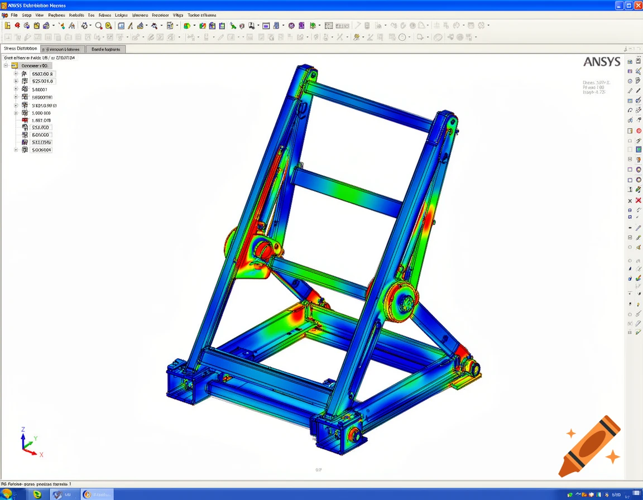Screen dimensions: 643x500
Task: Open the green-icon taskbar item
Action: pyautogui.click(x=37, y=494)
